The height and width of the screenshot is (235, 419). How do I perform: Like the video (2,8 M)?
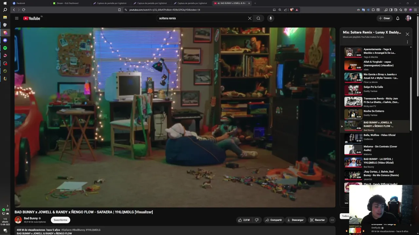tap(244, 220)
